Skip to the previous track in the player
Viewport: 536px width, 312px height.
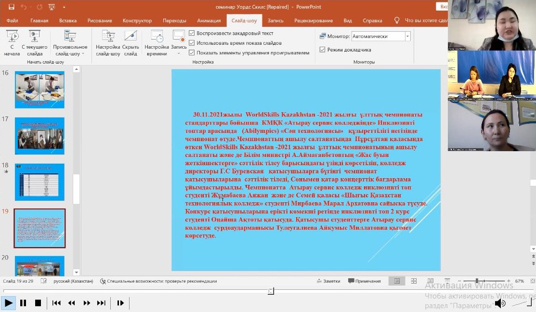pos(56,303)
